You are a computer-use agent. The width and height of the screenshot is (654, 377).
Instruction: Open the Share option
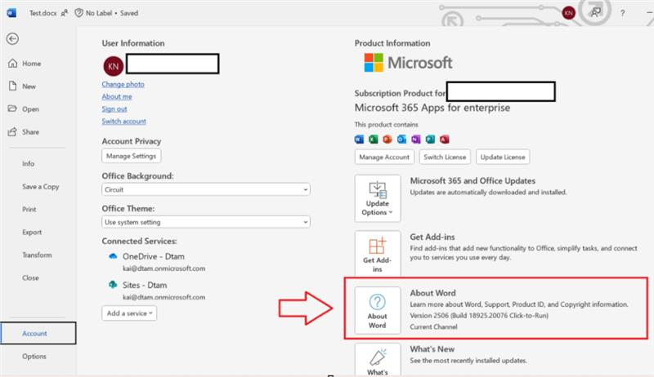coord(25,132)
